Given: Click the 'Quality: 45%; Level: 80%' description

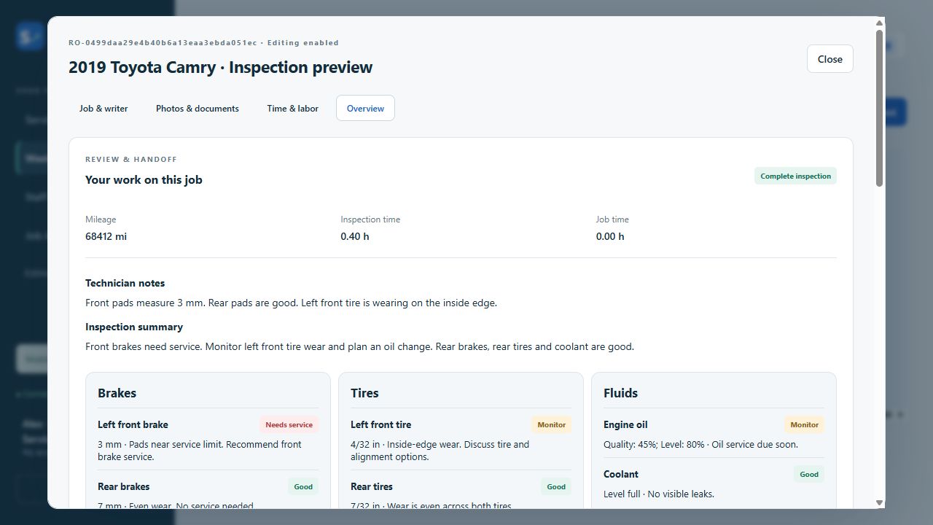Looking at the screenshot, I should tap(700, 444).
